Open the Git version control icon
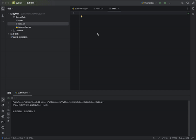 (3, 133)
